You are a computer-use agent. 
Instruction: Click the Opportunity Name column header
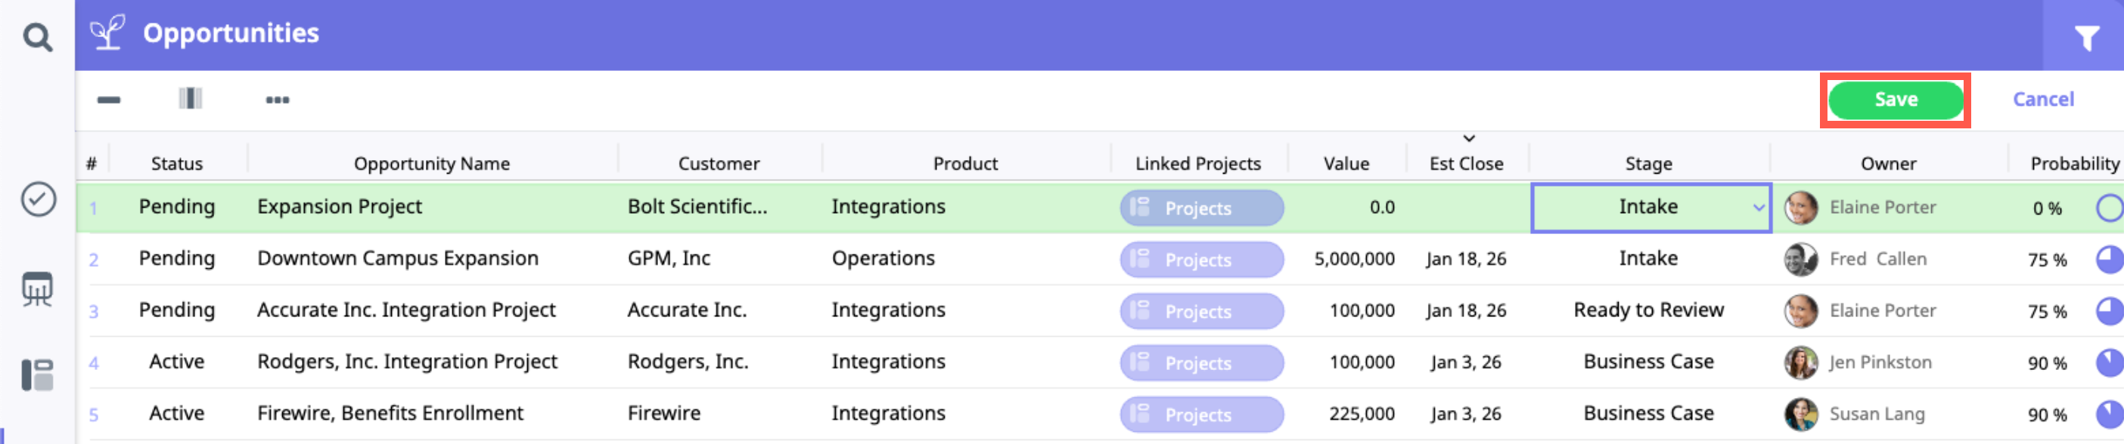click(431, 164)
